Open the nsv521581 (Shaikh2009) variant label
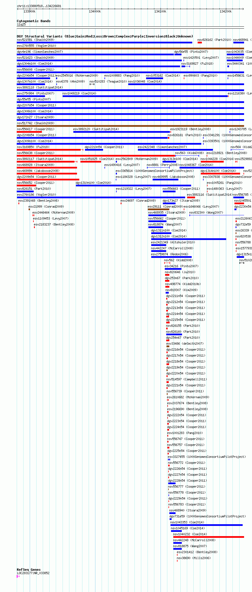Screen dimensions: 252x592 35,40
